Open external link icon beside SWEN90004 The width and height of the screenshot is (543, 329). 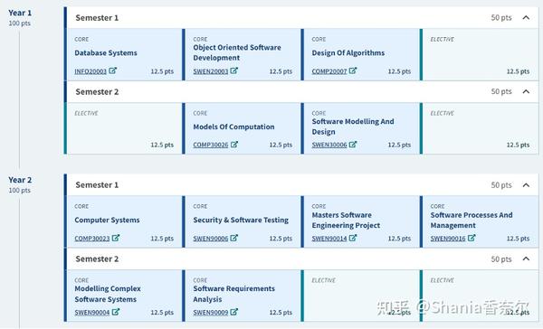point(116,312)
